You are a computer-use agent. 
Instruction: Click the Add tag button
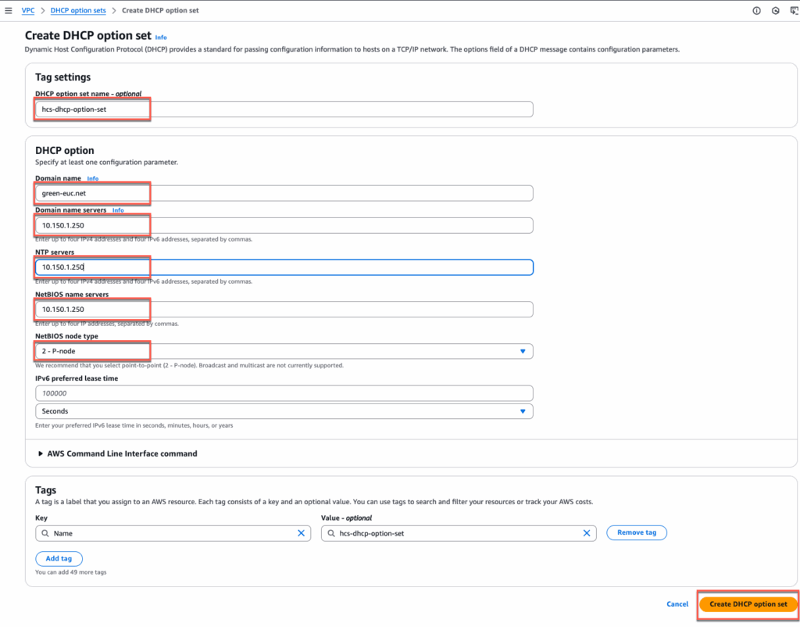coord(59,559)
